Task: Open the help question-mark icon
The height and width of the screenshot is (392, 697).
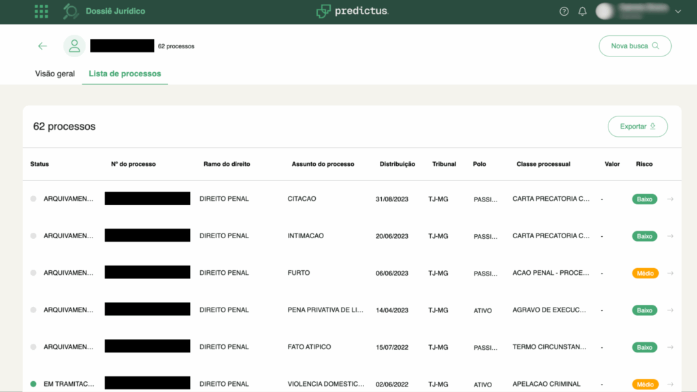Action: [x=564, y=11]
